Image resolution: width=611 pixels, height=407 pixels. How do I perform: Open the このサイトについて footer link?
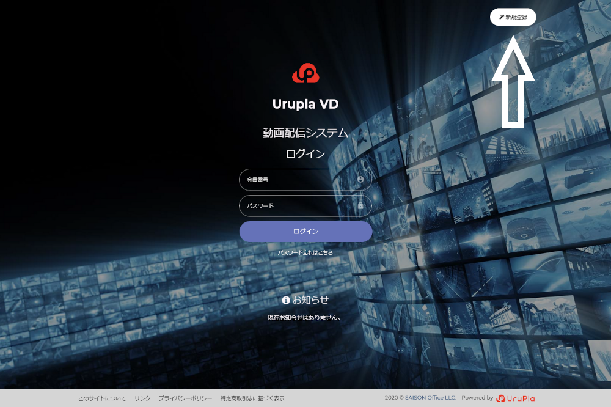tap(102, 398)
